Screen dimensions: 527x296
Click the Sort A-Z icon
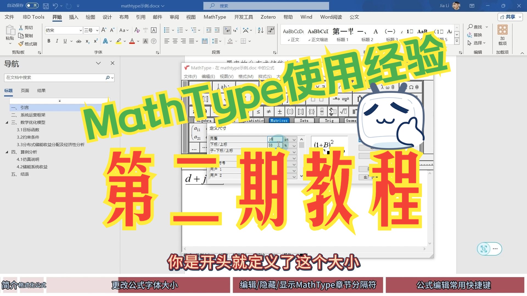point(260,30)
